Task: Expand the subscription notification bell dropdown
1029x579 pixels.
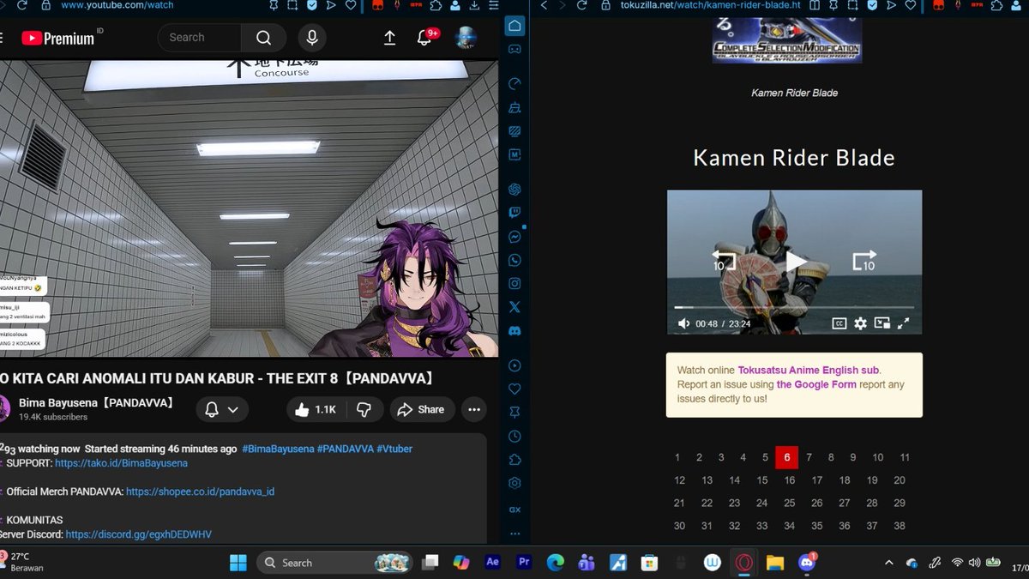Action: (x=222, y=409)
